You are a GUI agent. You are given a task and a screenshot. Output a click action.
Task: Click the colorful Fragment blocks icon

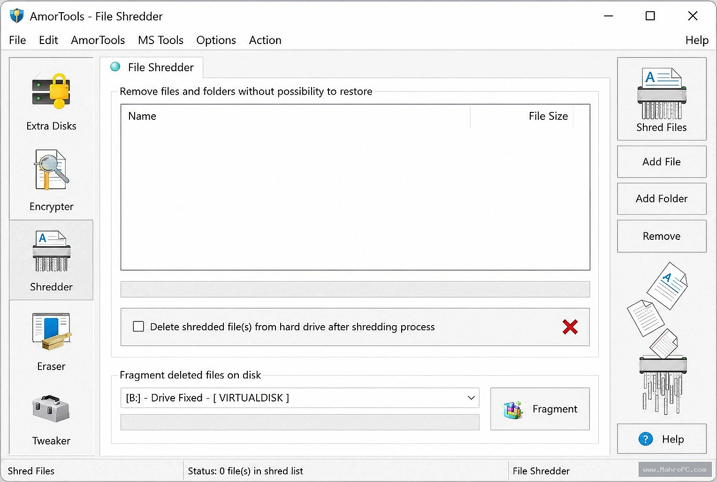click(513, 409)
